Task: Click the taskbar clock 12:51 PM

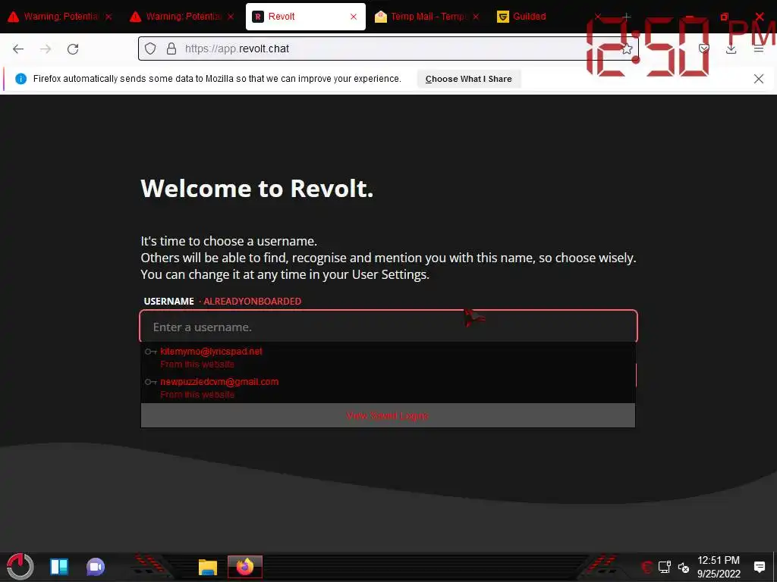Action: point(719,567)
